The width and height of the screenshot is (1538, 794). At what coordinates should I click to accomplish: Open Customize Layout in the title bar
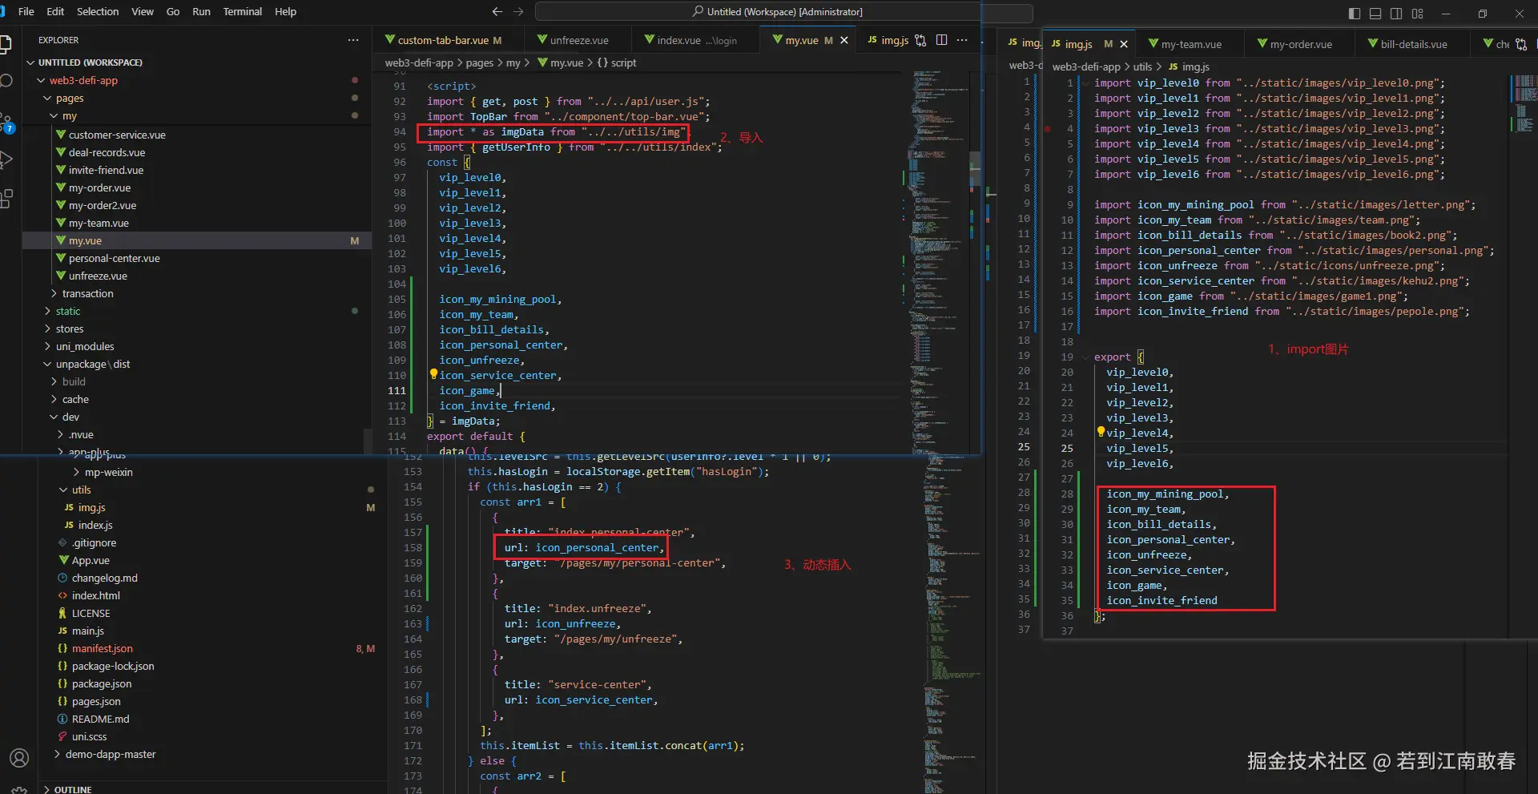pyautogui.click(x=1418, y=13)
